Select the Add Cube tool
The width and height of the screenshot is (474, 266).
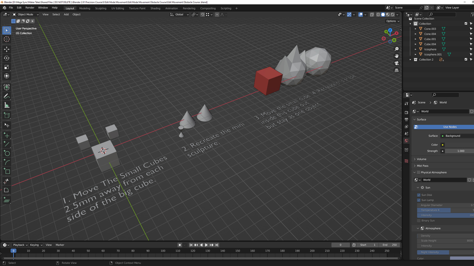pos(7,115)
